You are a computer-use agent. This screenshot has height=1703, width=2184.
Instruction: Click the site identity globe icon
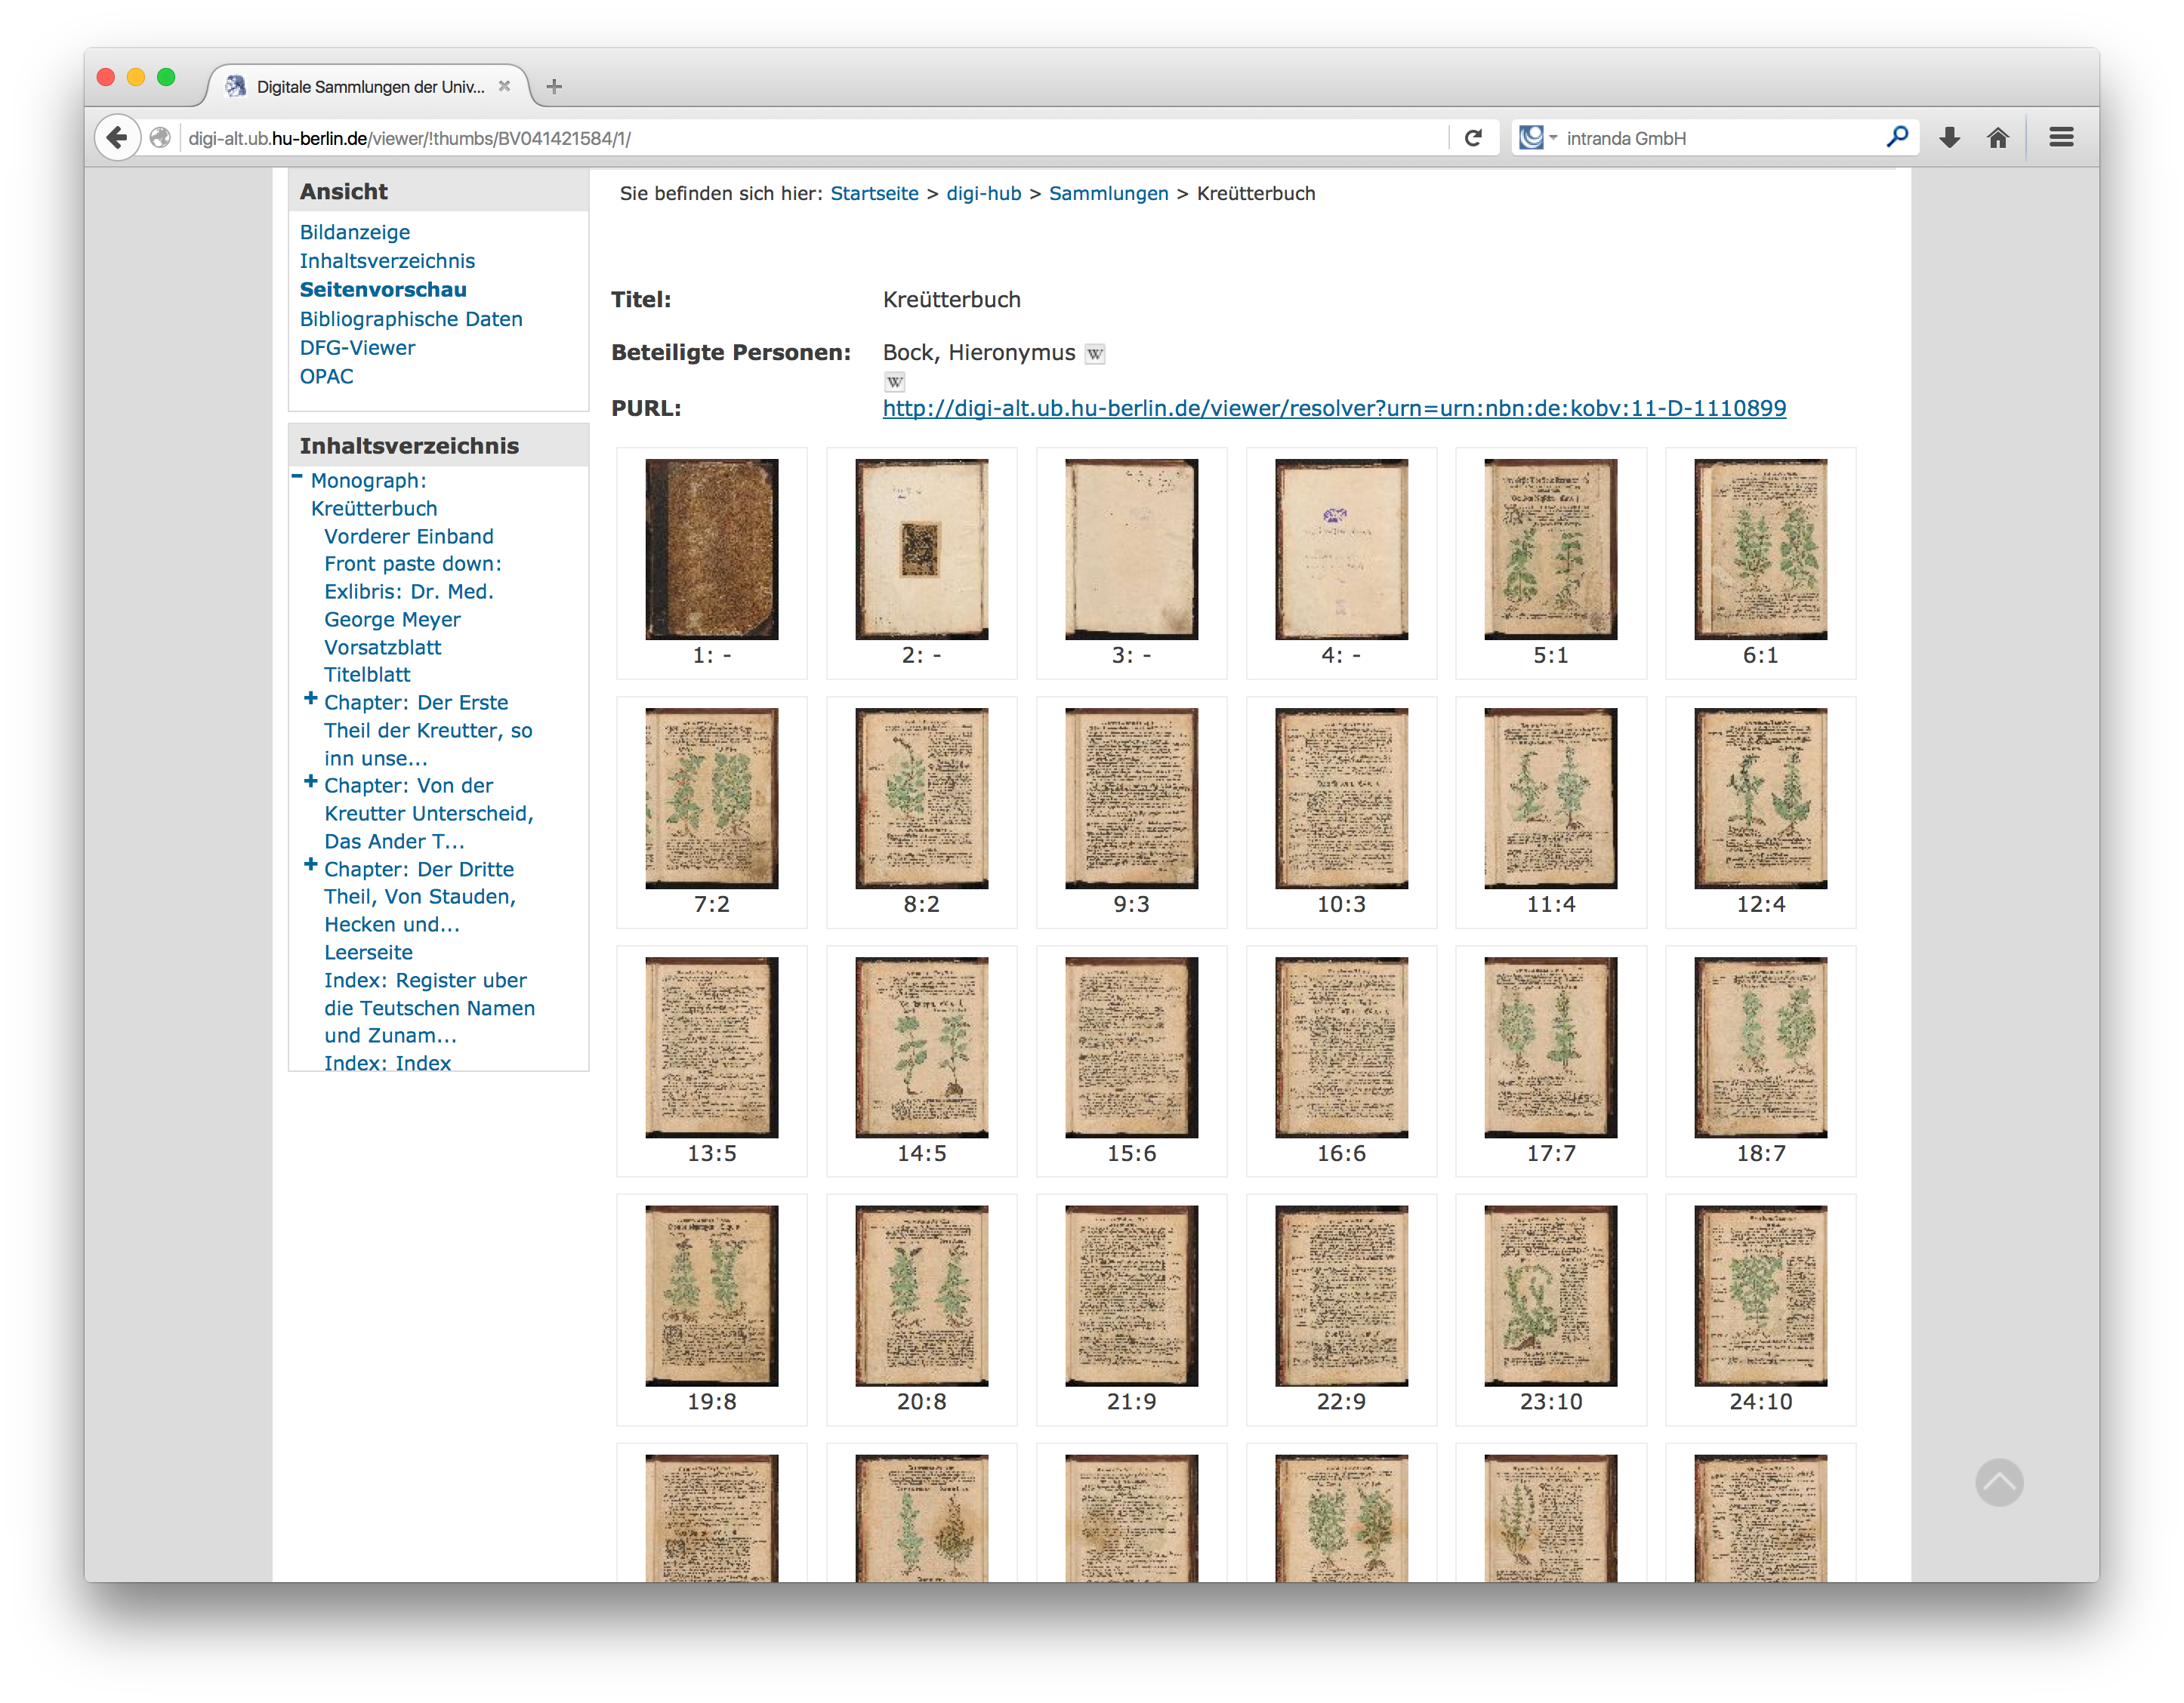point(160,138)
